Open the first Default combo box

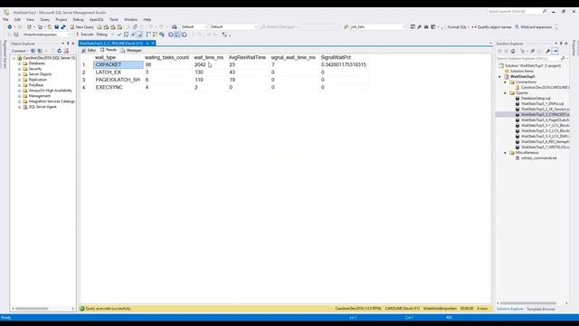pyautogui.click(x=195, y=27)
